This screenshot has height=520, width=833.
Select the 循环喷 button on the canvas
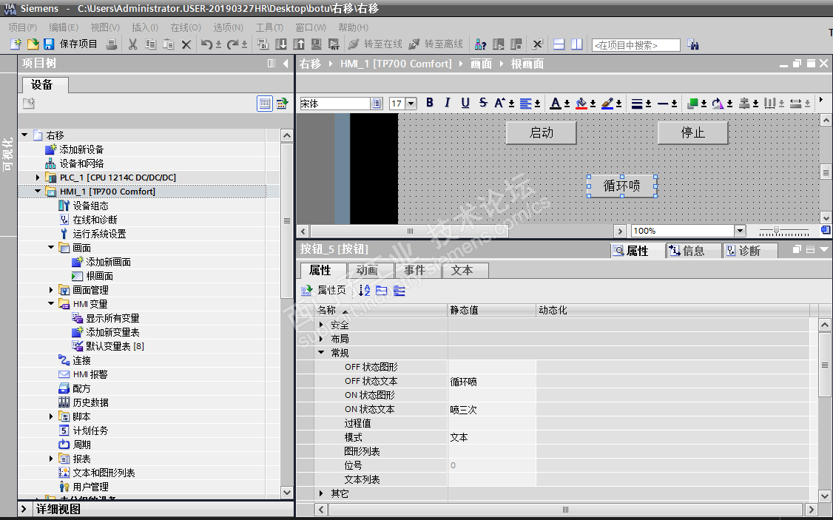tap(622, 186)
